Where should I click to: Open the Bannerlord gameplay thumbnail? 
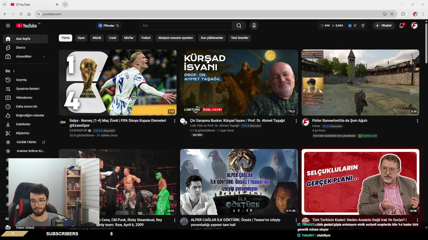pos(360,83)
